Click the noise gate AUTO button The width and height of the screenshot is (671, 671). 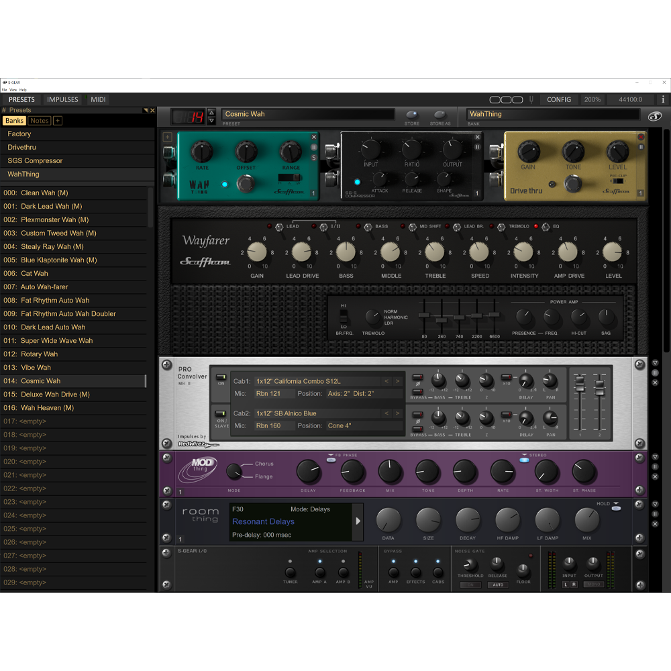point(498,584)
